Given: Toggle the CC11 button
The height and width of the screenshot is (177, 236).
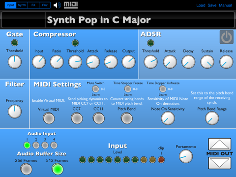Looking at the screenshot, I should pos(98,118).
